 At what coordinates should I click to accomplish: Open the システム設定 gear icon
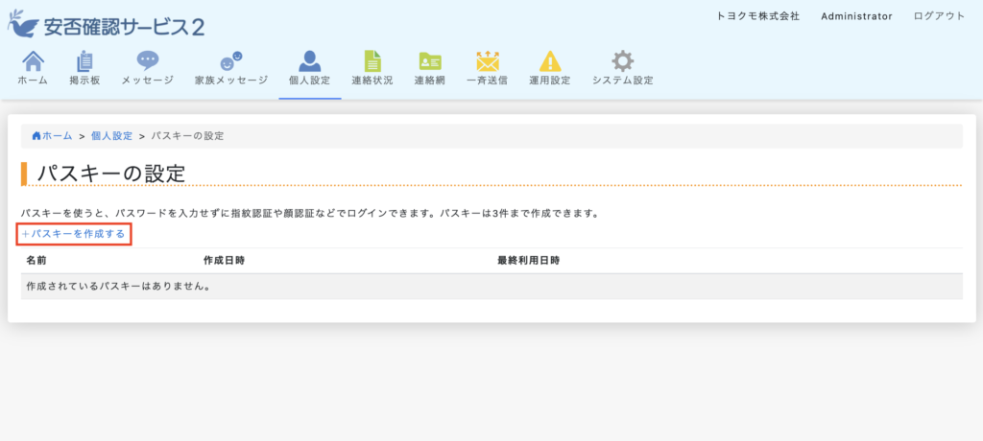(622, 61)
